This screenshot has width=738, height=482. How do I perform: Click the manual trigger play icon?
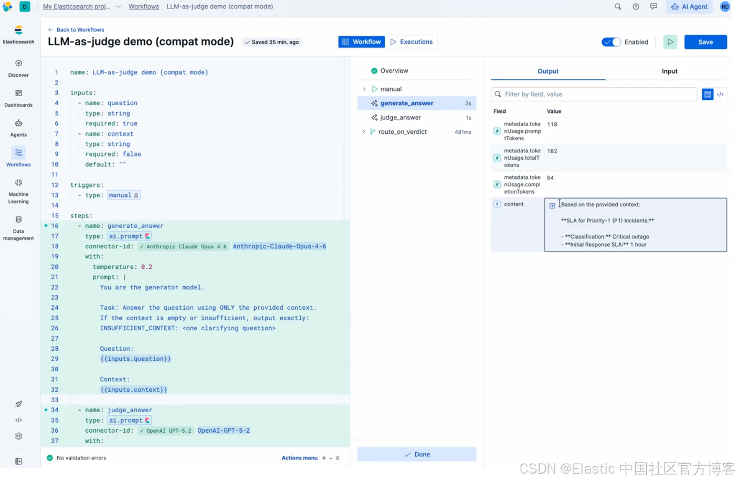[374, 89]
